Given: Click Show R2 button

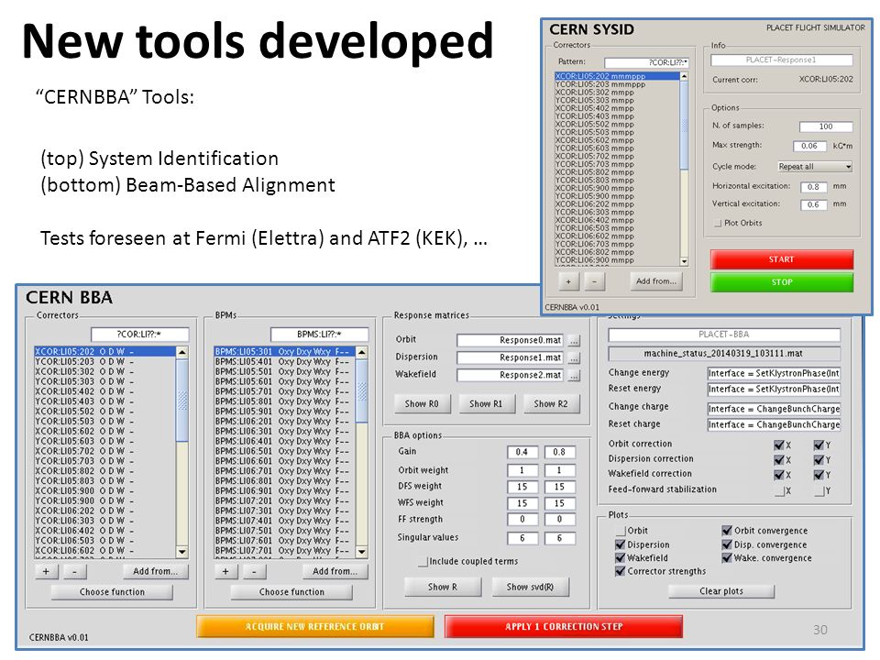Looking at the screenshot, I should [551, 403].
